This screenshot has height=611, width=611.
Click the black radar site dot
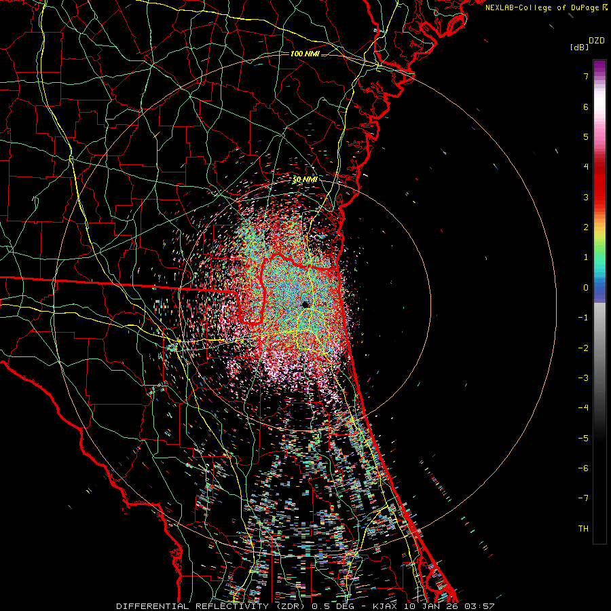[305, 304]
